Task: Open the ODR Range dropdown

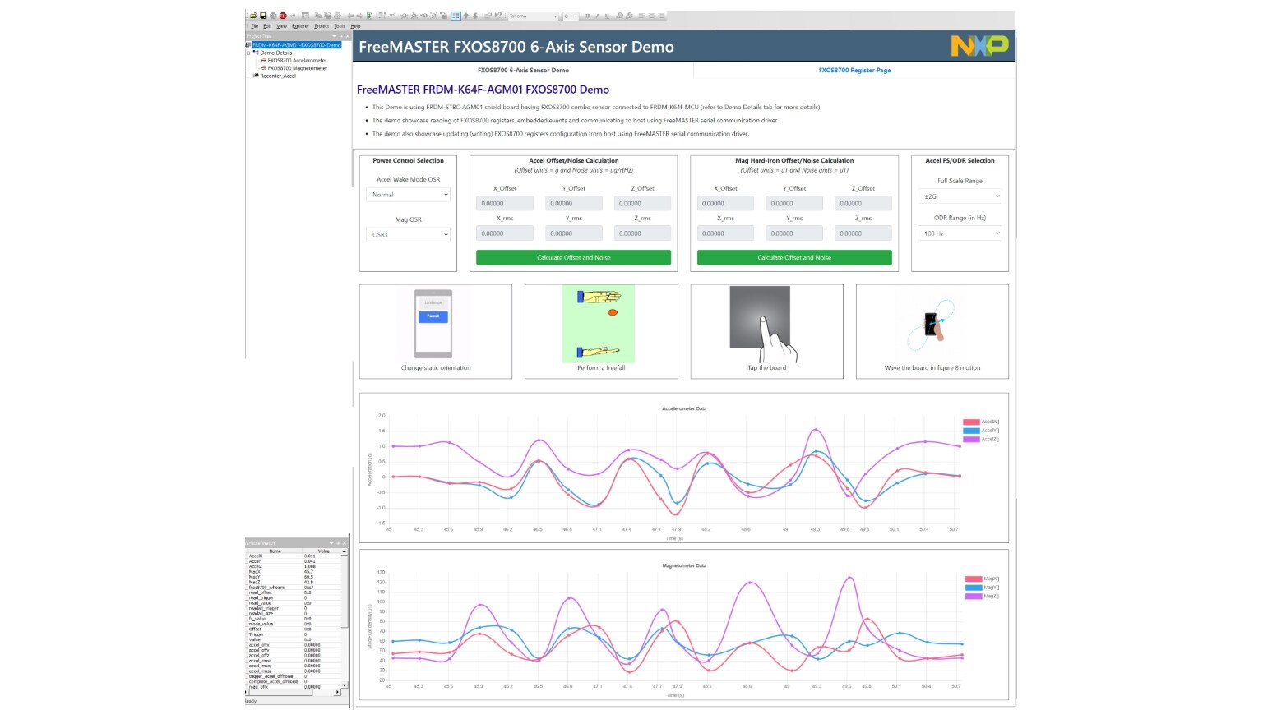Action: click(x=960, y=233)
